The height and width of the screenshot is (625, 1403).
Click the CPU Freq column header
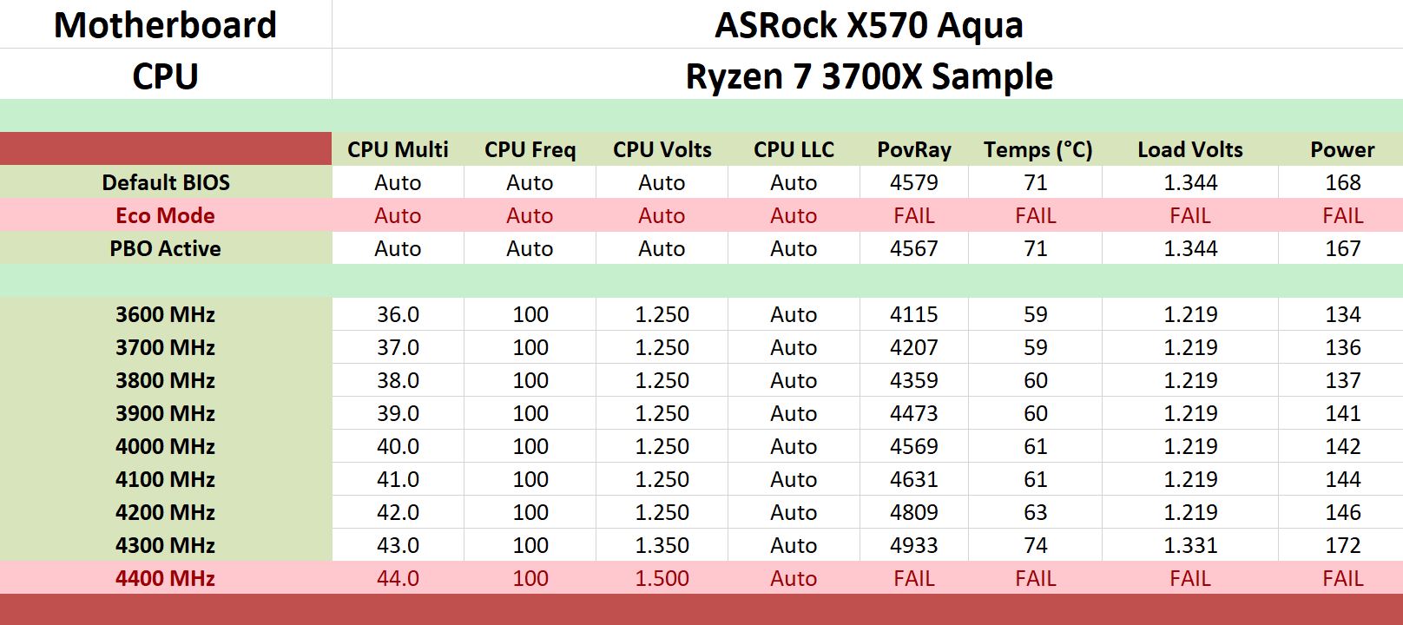[x=530, y=149]
